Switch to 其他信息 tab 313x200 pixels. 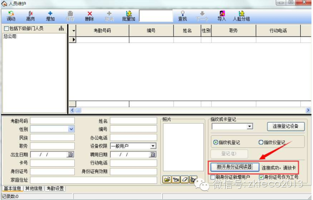(x=34, y=188)
